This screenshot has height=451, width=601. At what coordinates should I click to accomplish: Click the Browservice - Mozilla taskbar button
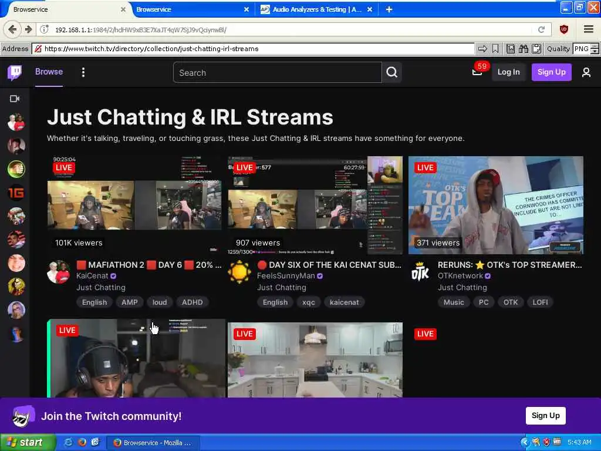153,443
